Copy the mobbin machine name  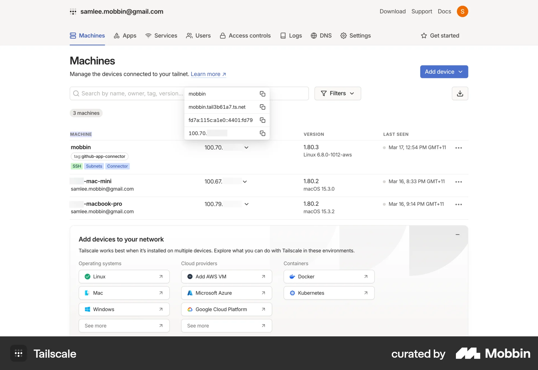(263, 94)
